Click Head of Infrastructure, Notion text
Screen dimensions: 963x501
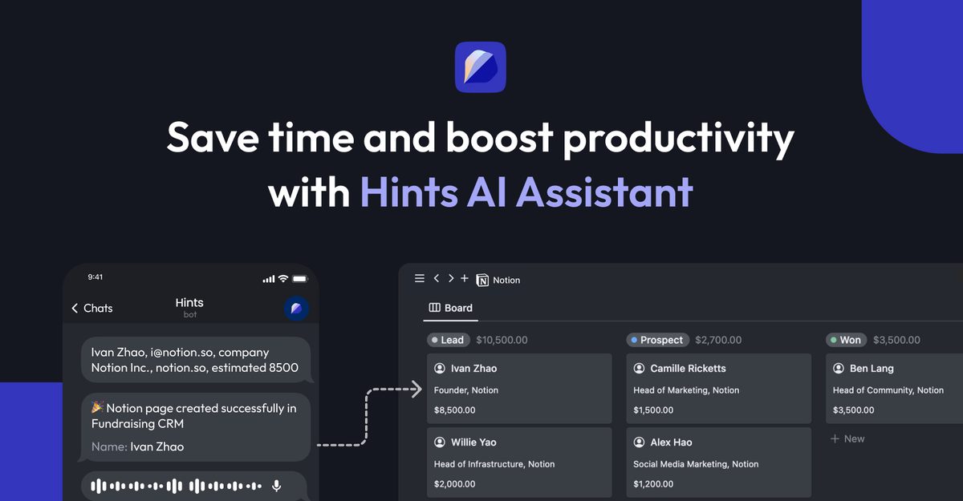coord(494,464)
